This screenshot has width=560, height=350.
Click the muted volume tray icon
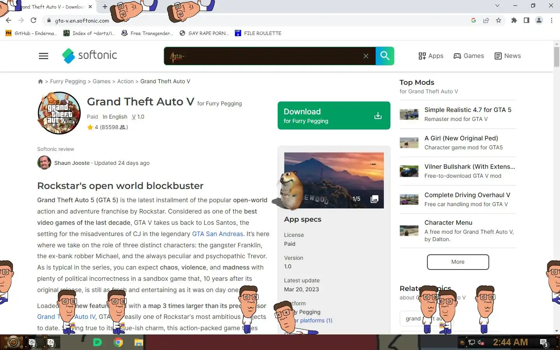pos(481,343)
